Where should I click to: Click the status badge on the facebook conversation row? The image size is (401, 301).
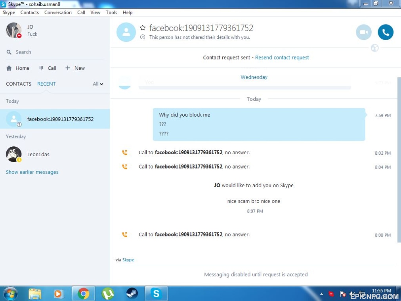tap(19, 125)
